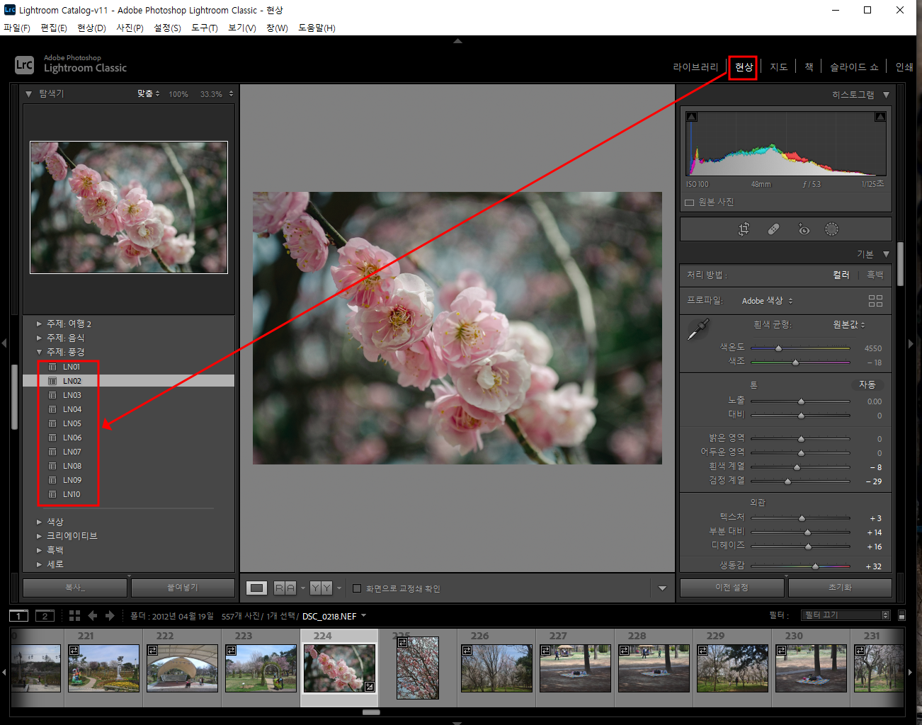Click second window button 2
This screenshot has height=725, width=922.
[x=45, y=616]
